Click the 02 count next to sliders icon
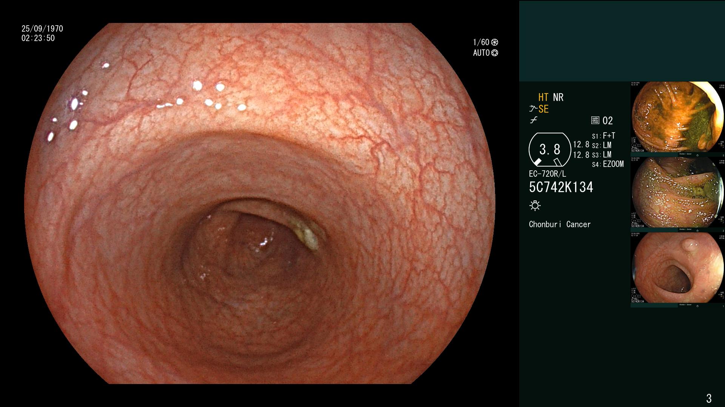This screenshot has width=725, height=407. (608, 121)
